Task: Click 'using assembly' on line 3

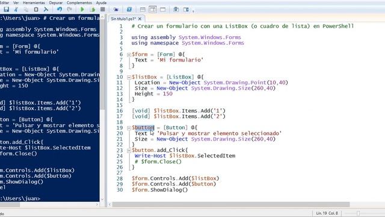Action: tap(153, 37)
